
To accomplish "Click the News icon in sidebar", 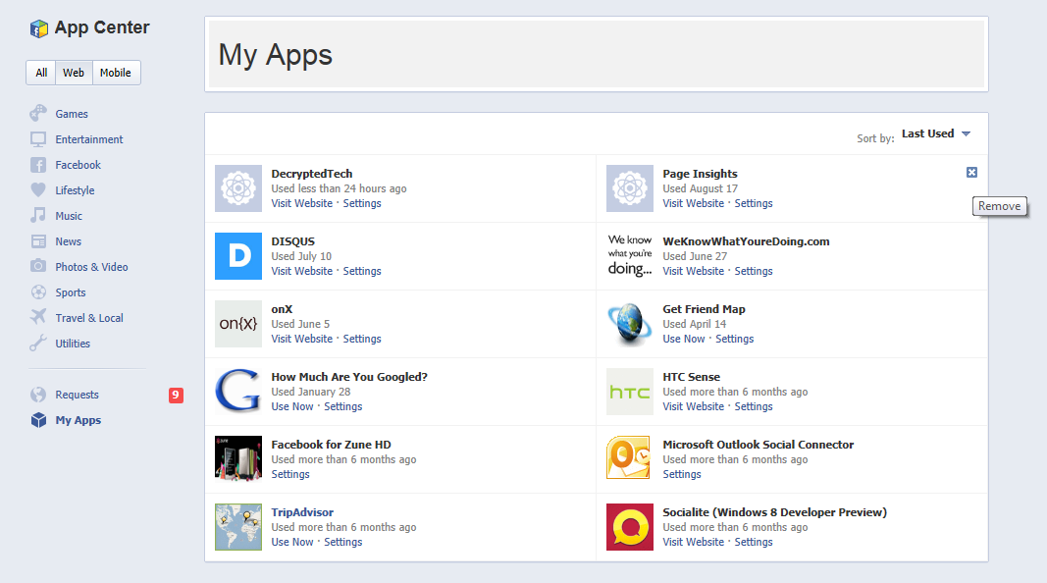I will 38,241.
